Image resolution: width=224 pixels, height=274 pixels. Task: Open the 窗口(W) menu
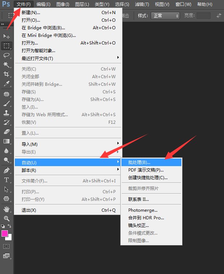[x=183, y=4]
